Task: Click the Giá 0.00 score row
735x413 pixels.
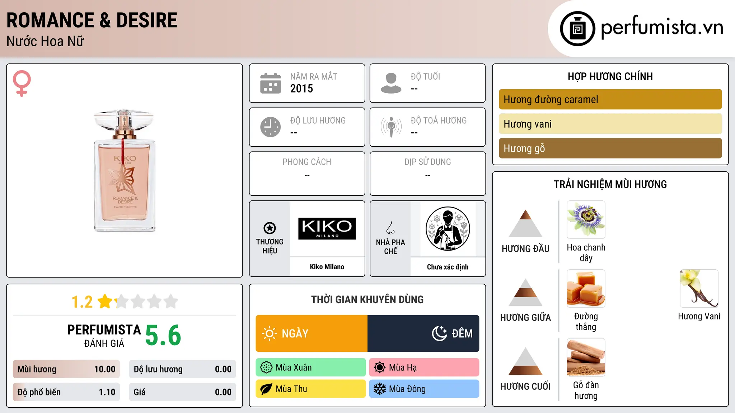Action: [183, 392]
